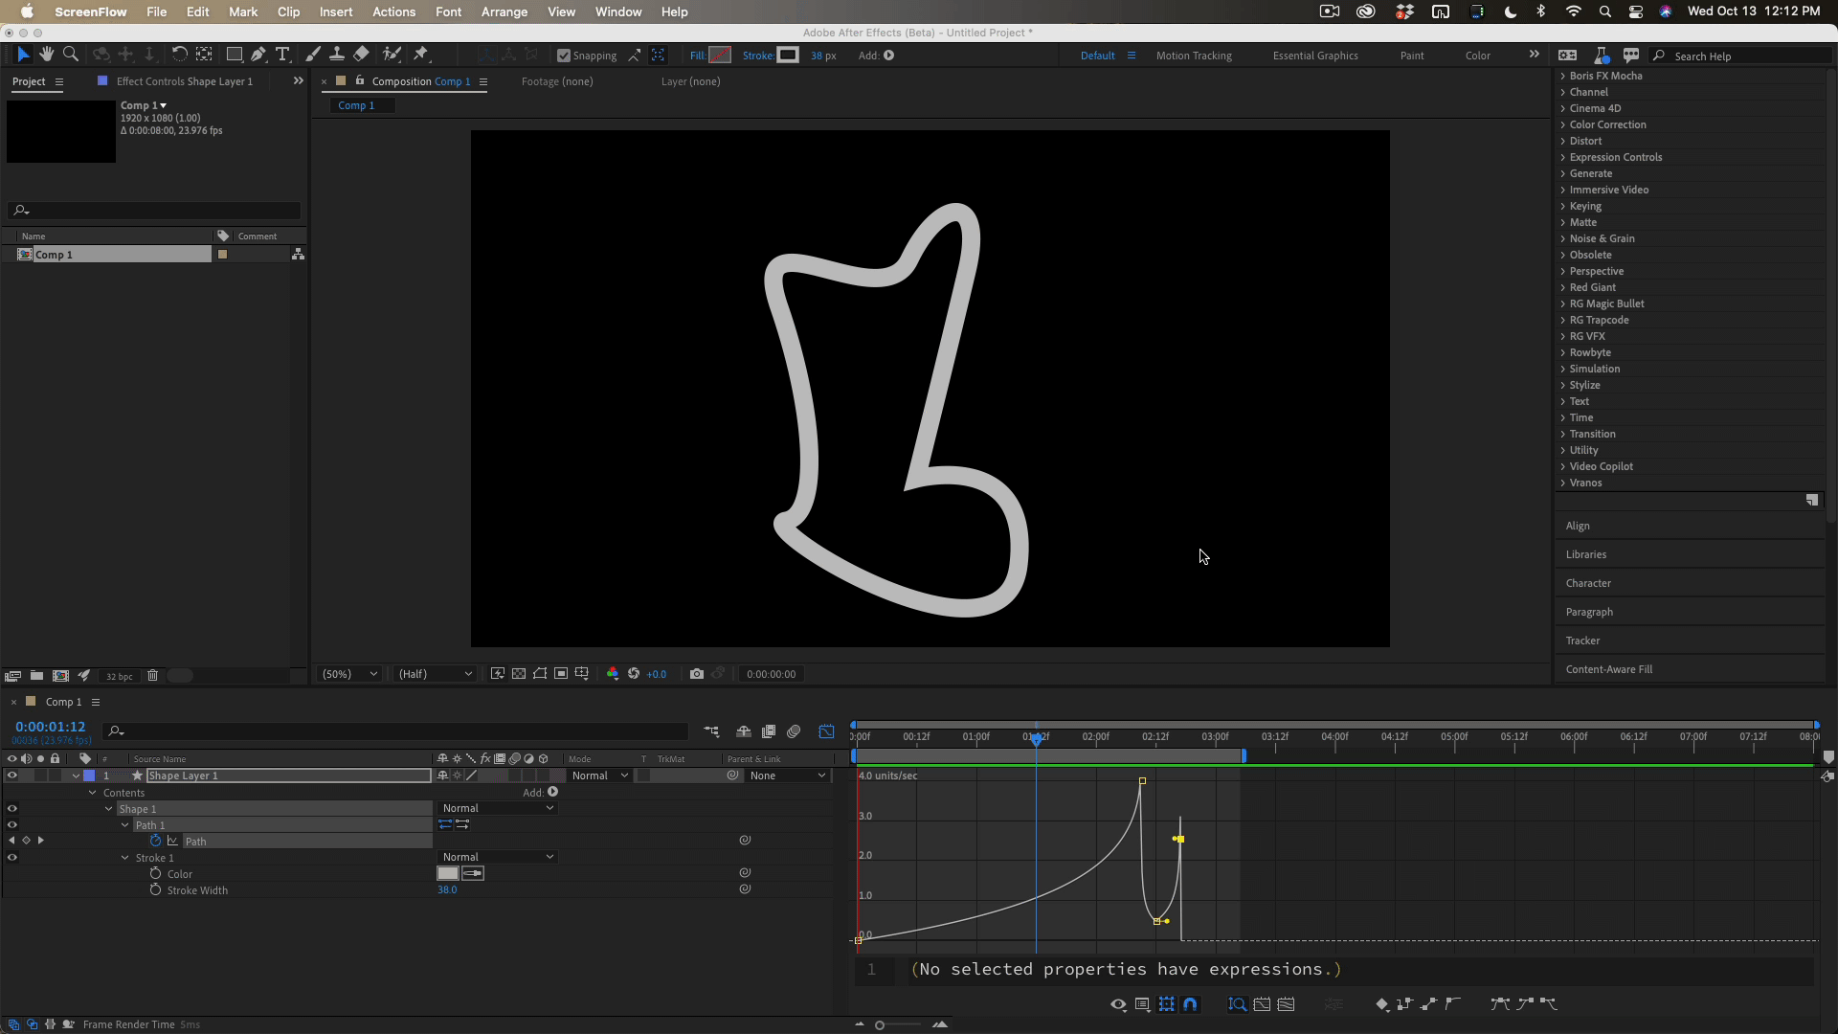Select the Type text tool
Viewport: 1838px width, 1034px height.
282,55
